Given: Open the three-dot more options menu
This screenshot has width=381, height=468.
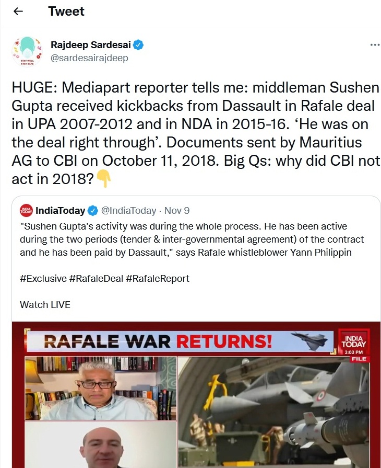Looking at the screenshot, I should (375, 45).
